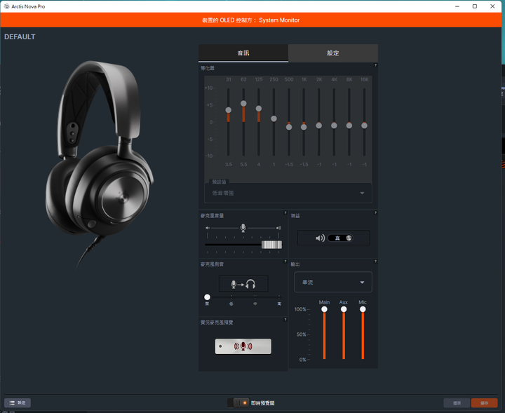This screenshot has height=413, width=505.
Task: Click the 125 Hz equalizer slider handle
Action: [259, 109]
